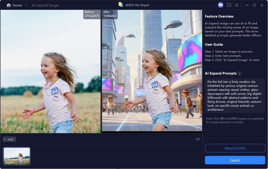
Task: Click the Home house icon
Action: click(9, 5)
